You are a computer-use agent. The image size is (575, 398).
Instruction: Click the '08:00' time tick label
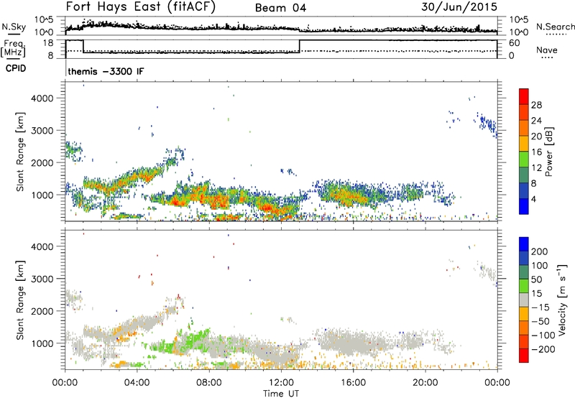tap(209, 383)
